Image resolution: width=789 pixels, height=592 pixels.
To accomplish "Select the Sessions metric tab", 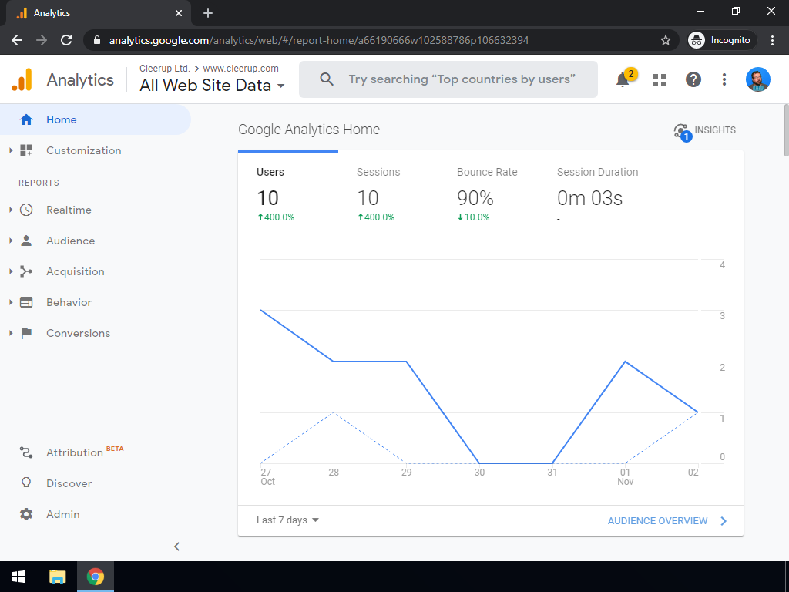I will pos(378,193).
